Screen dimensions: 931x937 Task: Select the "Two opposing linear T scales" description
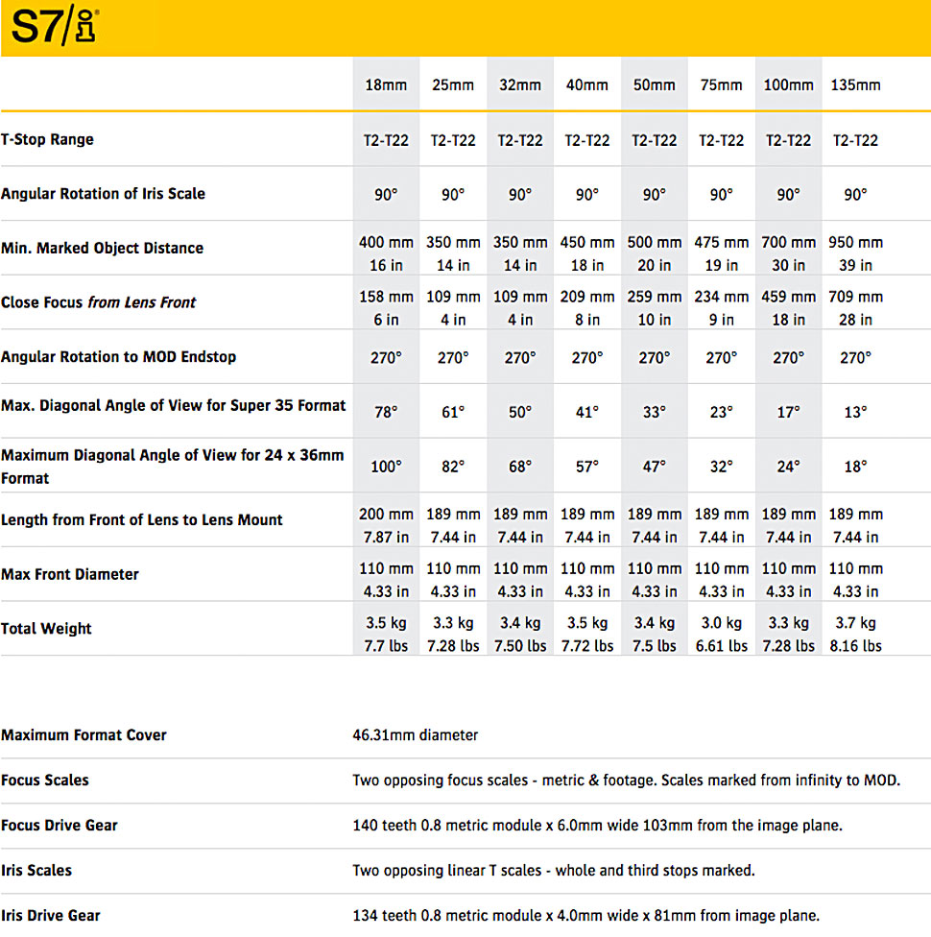tap(554, 870)
